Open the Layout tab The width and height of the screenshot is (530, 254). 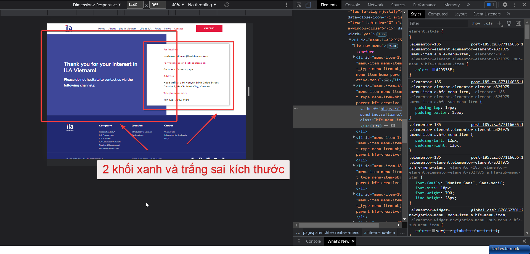pos(460,14)
